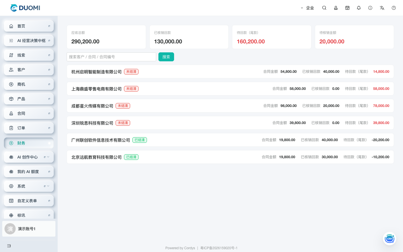This screenshot has width=403, height=252.
Task: Click the 待核销金额 value 20,000.00
Action: (332, 41)
